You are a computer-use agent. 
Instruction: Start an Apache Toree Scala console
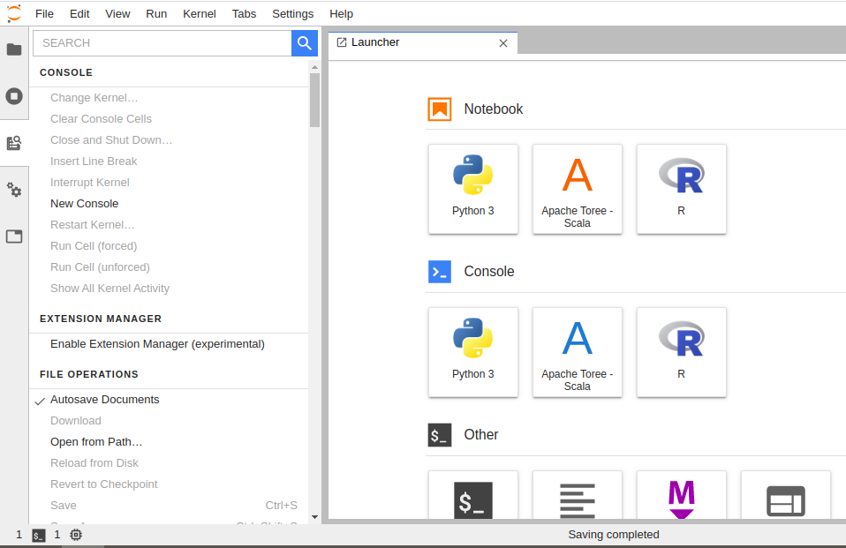click(578, 352)
